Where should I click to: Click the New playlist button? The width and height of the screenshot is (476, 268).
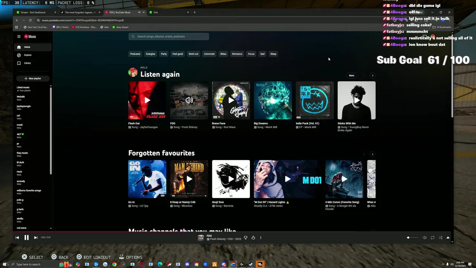[x=33, y=79]
